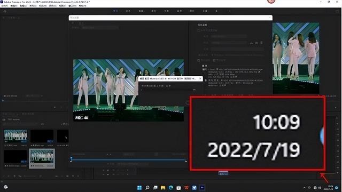Open the 标记(M) menu

coord(43,6)
